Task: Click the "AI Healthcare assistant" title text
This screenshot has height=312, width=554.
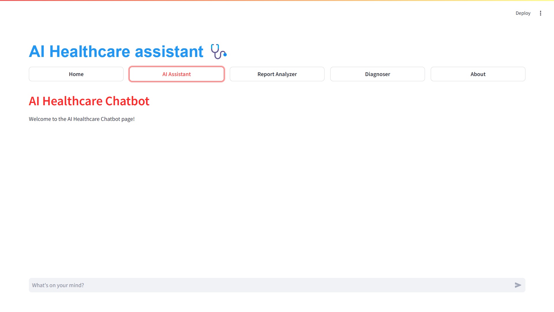Action: click(x=116, y=51)
